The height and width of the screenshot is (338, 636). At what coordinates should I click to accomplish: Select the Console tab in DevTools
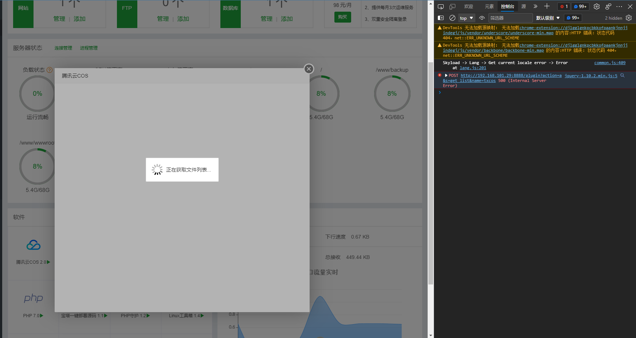507,7
